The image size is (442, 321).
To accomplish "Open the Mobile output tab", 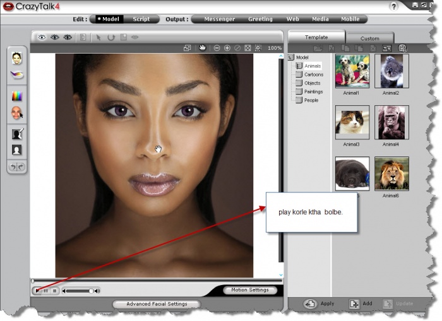I will (350, 19).
